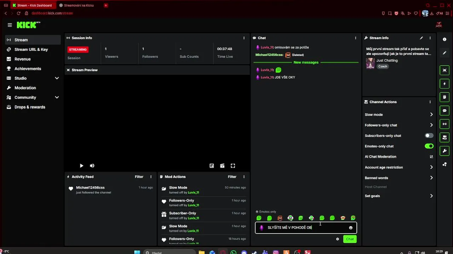Focus the chat message input field

click(x=306, y=228)
